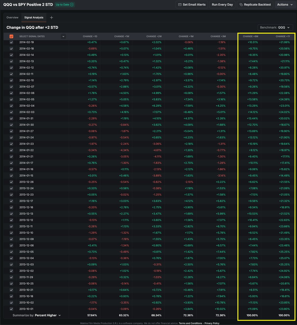This screenshot has width=297, height=325.
Task: Uncheck the 2014-01-31 row checkbox
Action: [x=11, y=118]
